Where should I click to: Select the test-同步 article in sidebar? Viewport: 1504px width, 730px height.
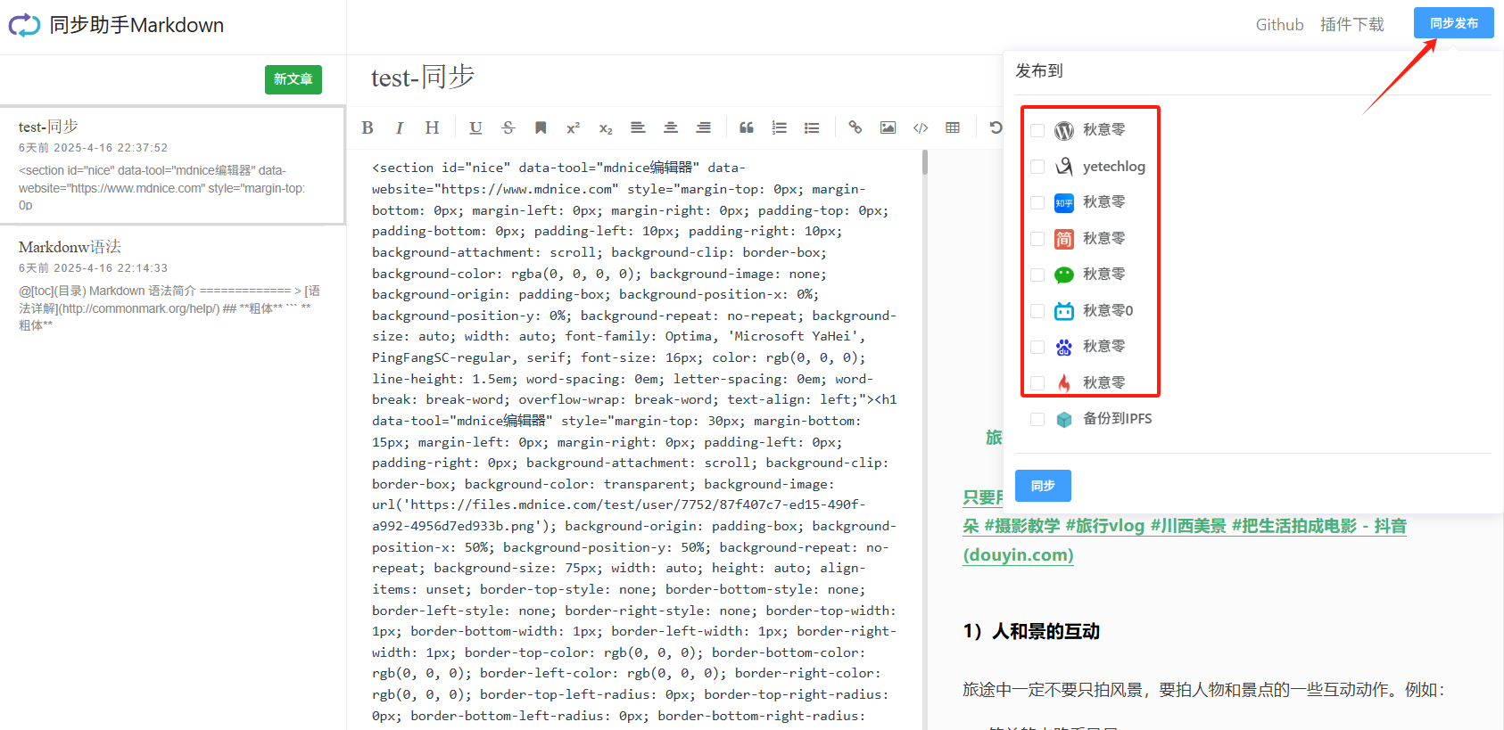[172, 165]
